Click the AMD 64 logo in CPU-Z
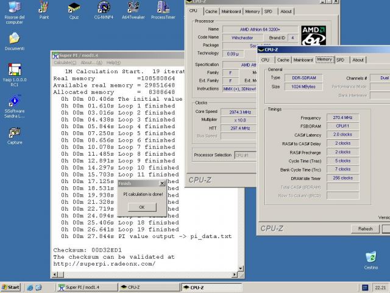390x293 pixels. (x=314, y=35)
